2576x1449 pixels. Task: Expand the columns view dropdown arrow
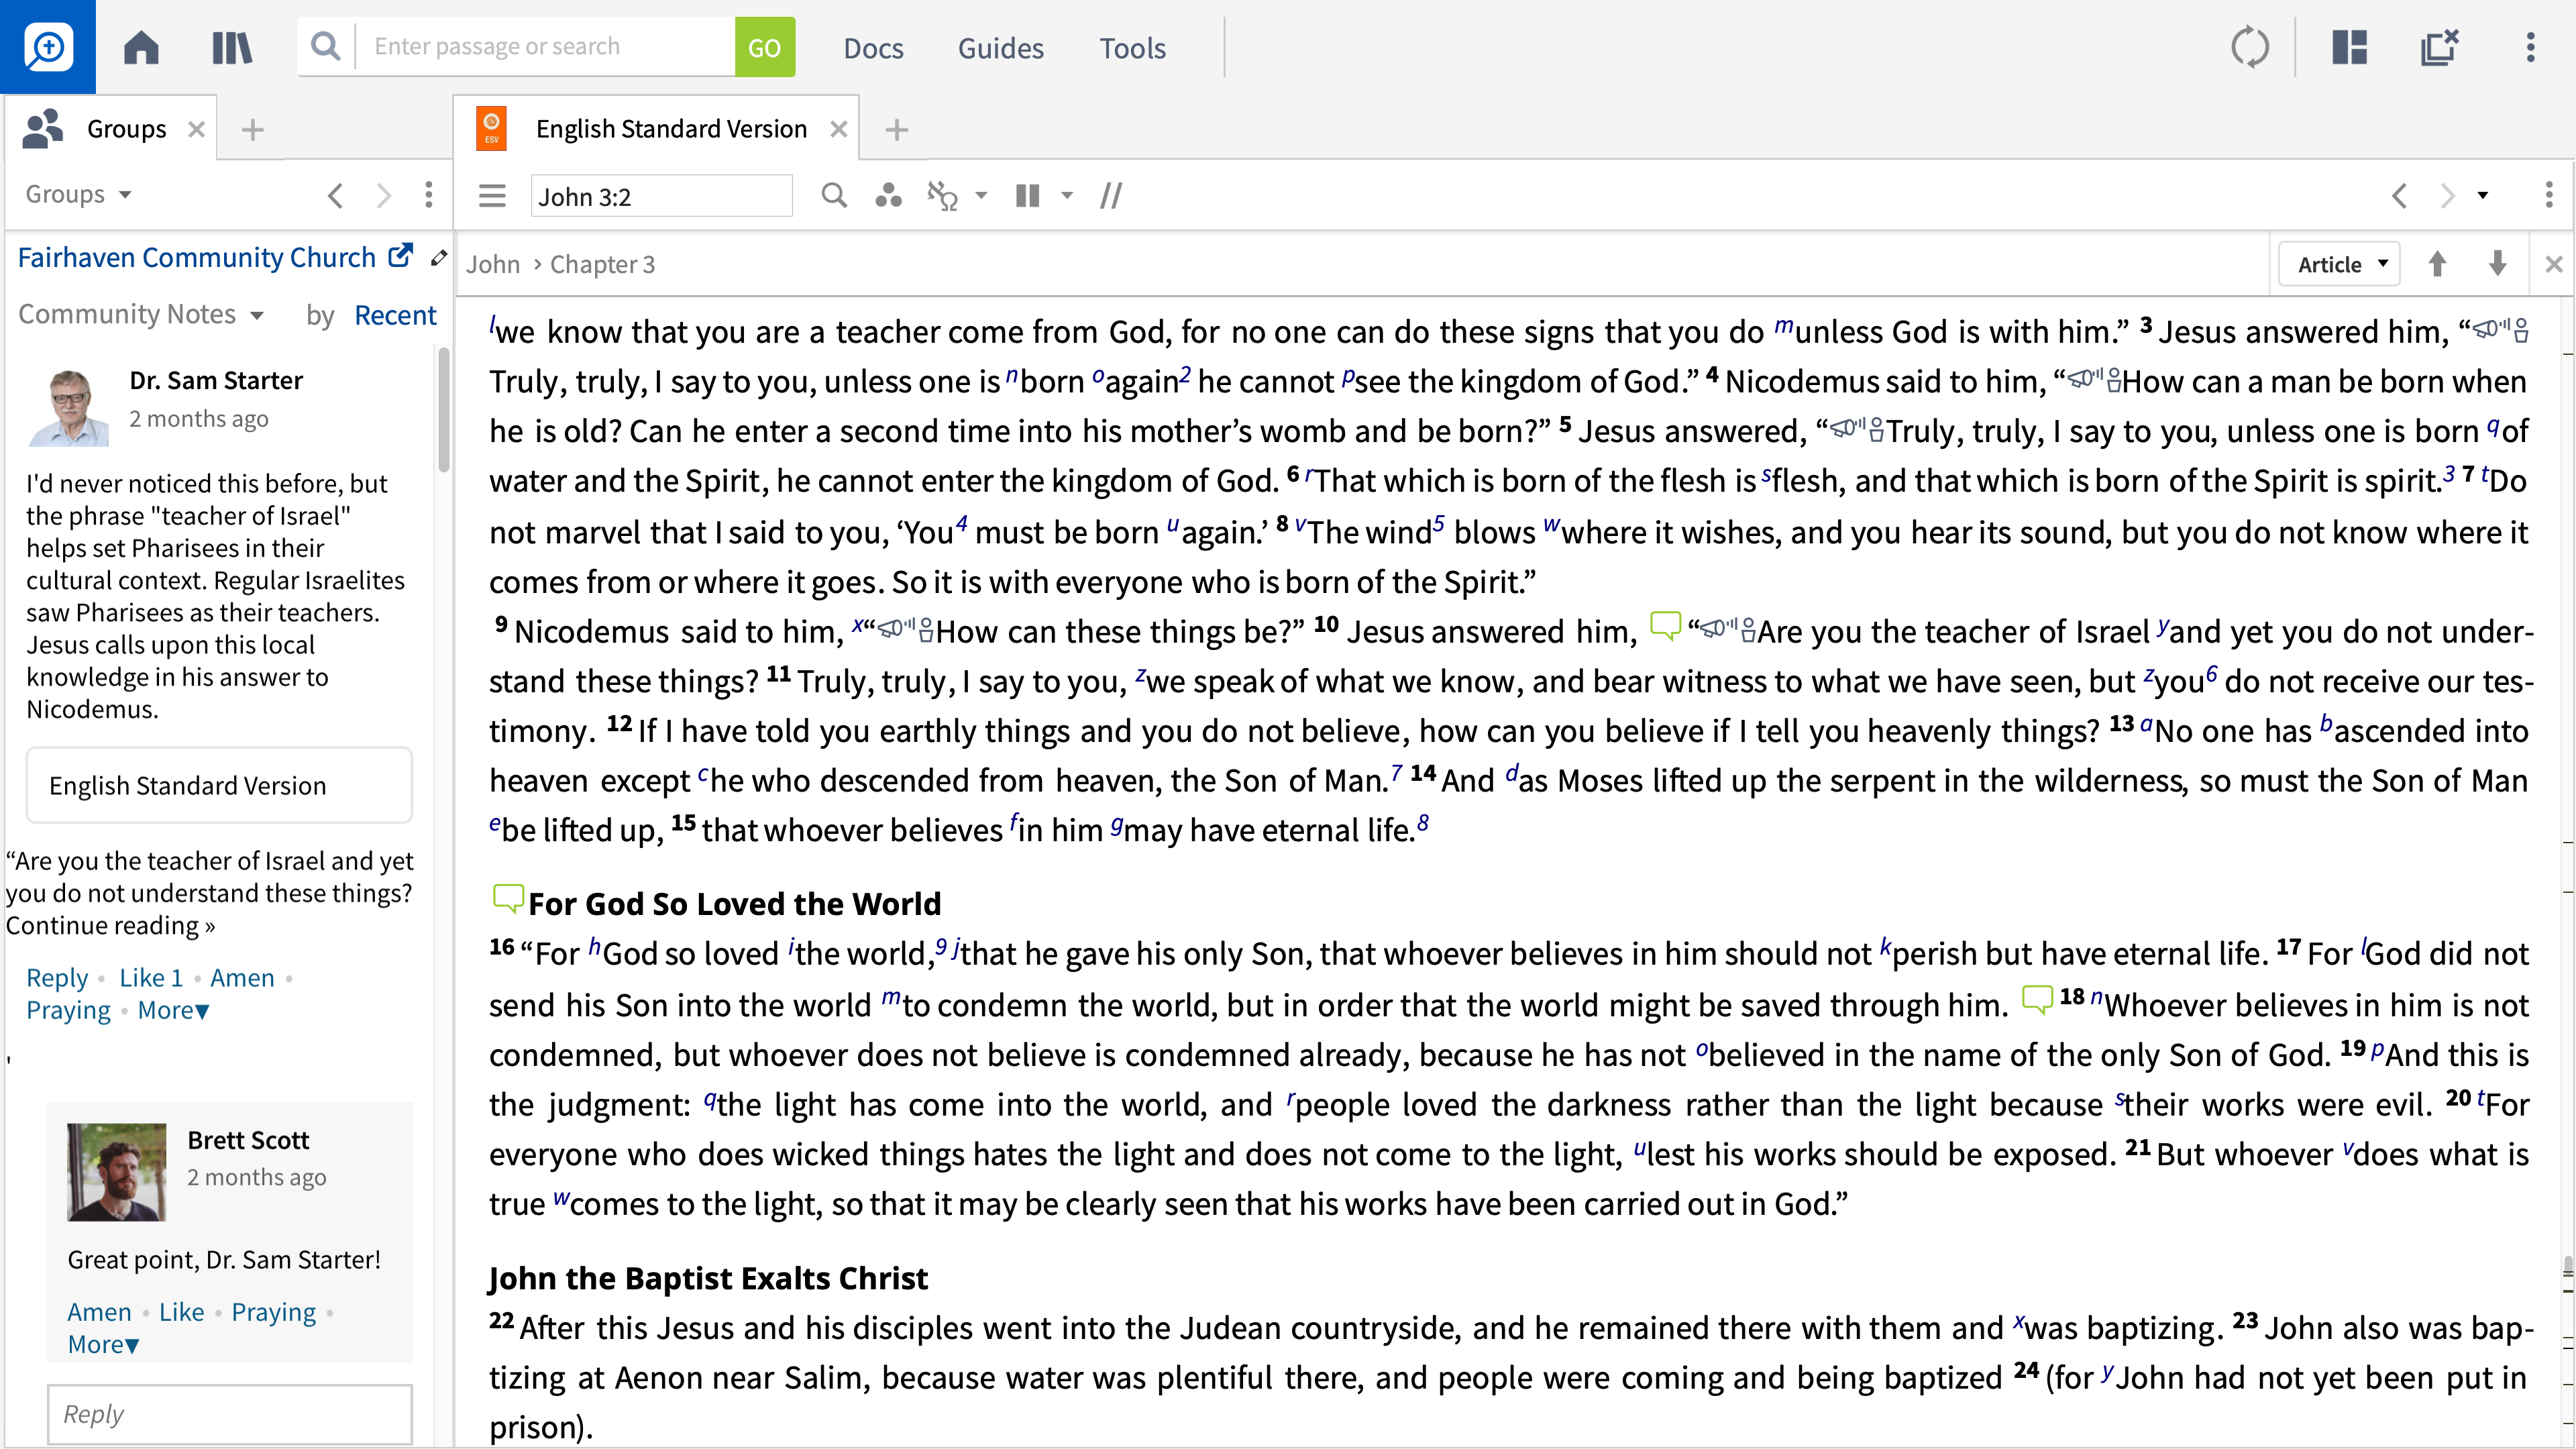click(1067, 195)
